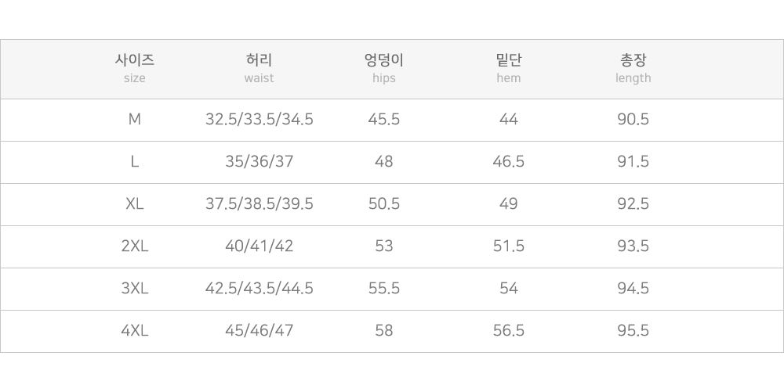Select the M size row label
The image size is (784, 392).
(x=135, y=119)
